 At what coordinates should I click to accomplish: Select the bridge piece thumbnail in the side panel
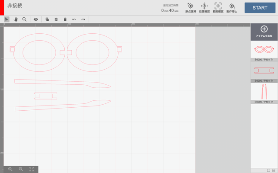point(264,70)
